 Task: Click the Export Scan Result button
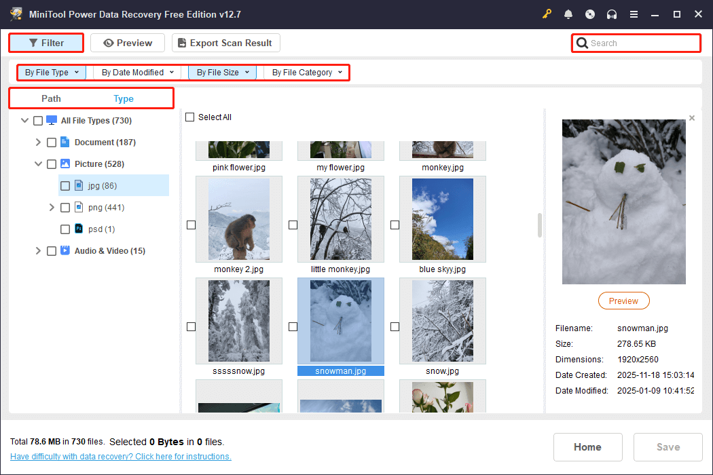pos(225,43)
